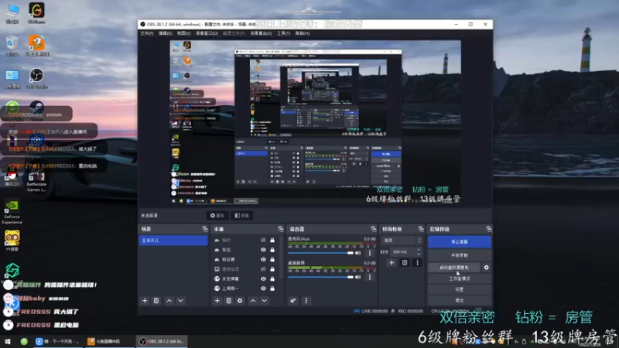Enable 工作室模式 studio mode button
619x348 pixels.
point(460,278)
